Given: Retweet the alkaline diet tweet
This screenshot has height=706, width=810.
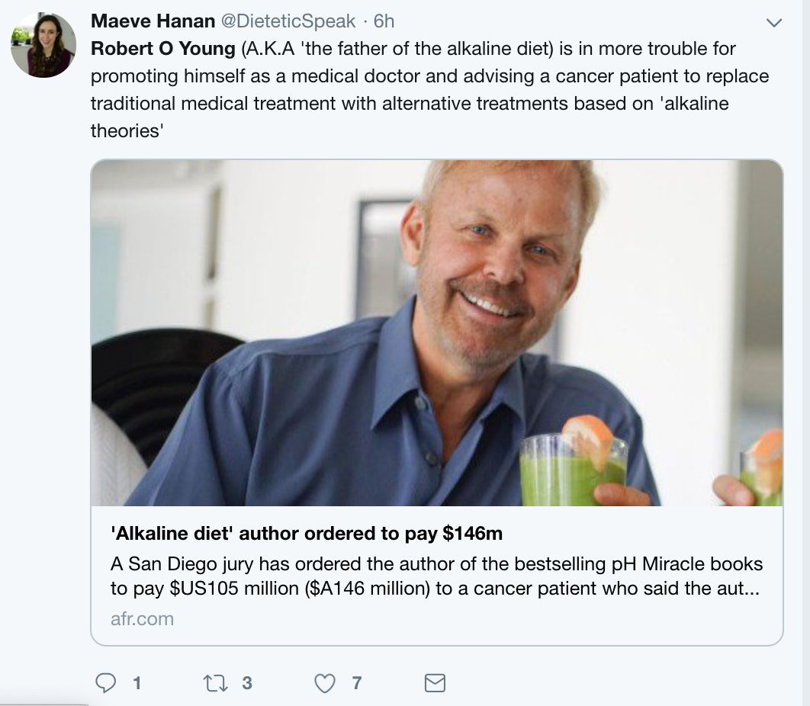Looking at the screenshot, I should tap(215, 682).
